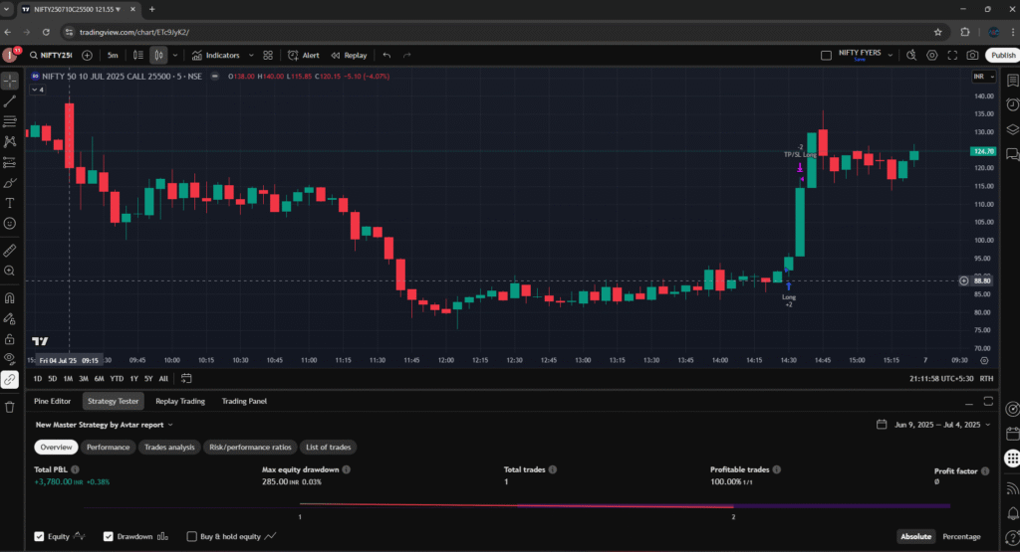Take a chart snapshot with camera icon
1020x552 pixels.
click(972, 56)
